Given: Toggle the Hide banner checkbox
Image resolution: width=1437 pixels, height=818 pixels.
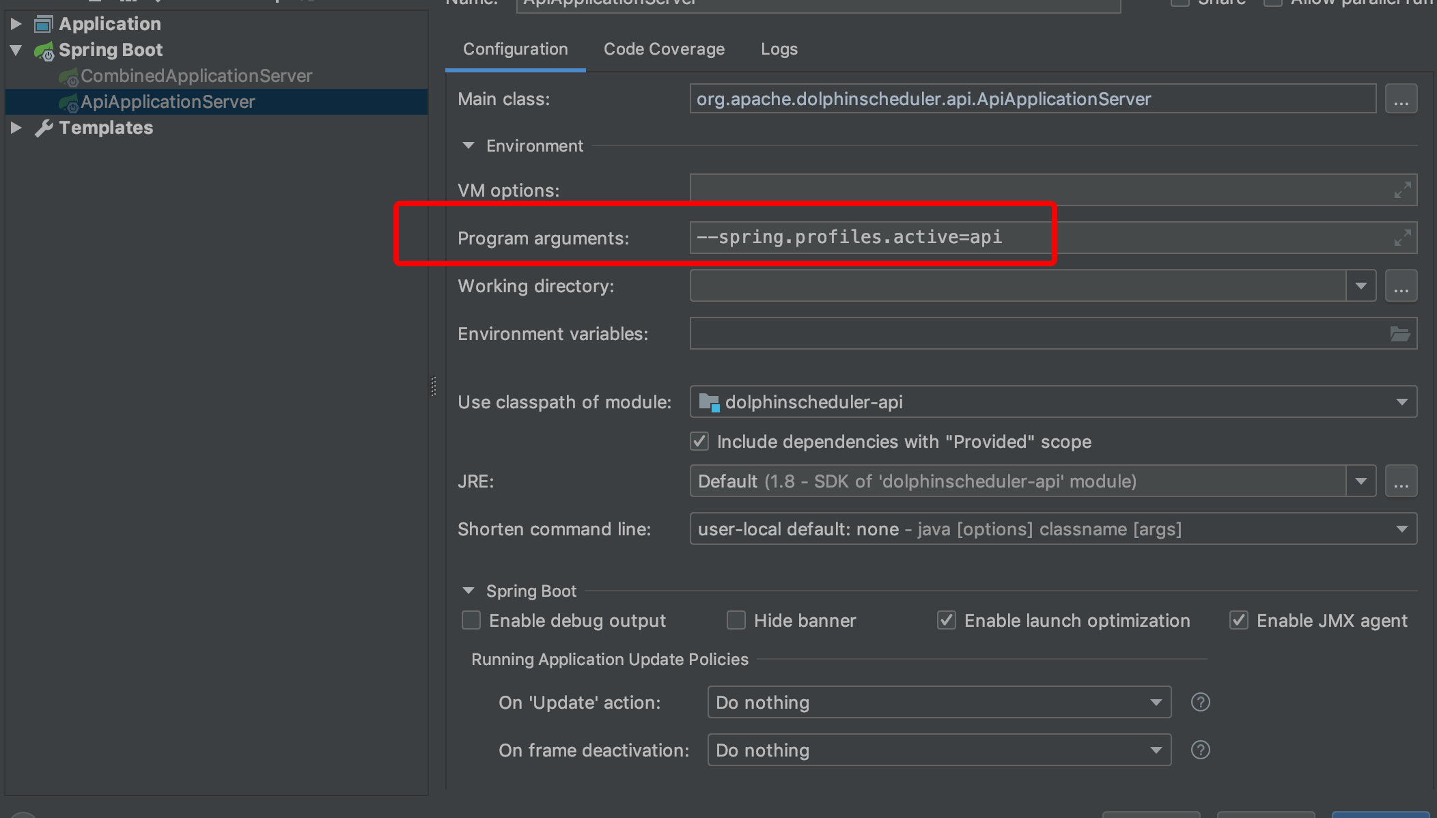Looking at the screenshot, I should click(736, 620).
